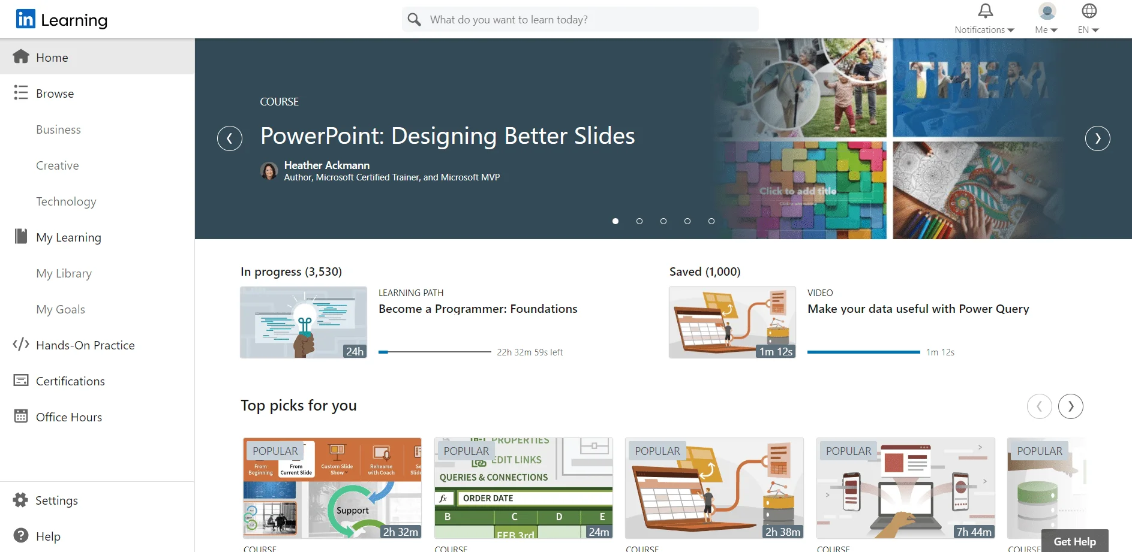The image size is (1132, 552).
Task: Click the Settings gear icon
Action: click(x=20, y=500)
